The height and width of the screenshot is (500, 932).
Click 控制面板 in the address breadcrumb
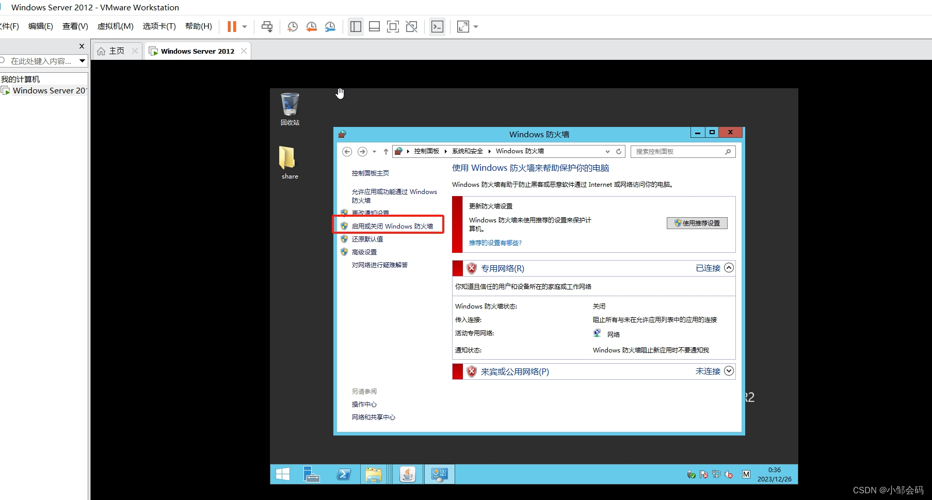(426, 151)
